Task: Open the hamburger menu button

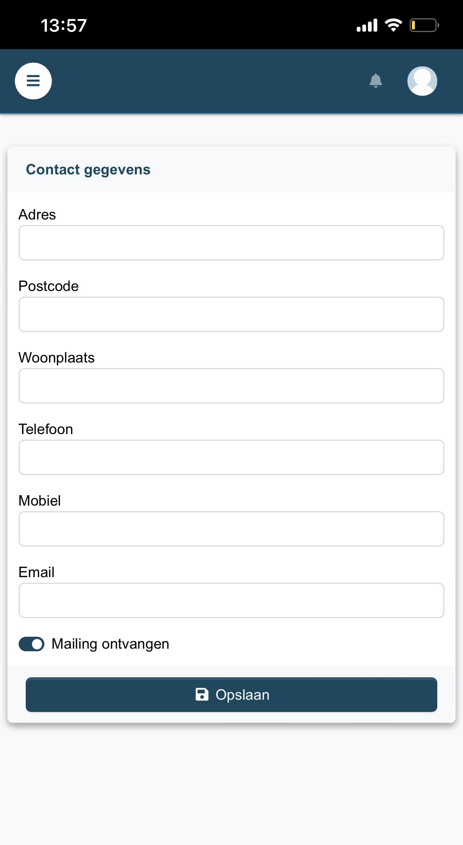Action: [x=33, y=81]
